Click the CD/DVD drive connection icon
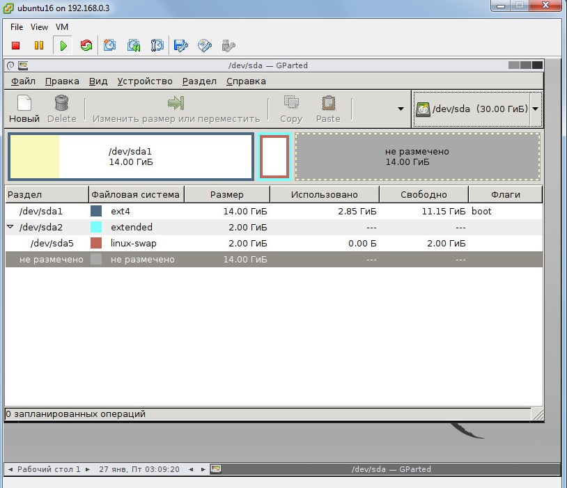The image size is (567, 488). click(x=205, y=45)
